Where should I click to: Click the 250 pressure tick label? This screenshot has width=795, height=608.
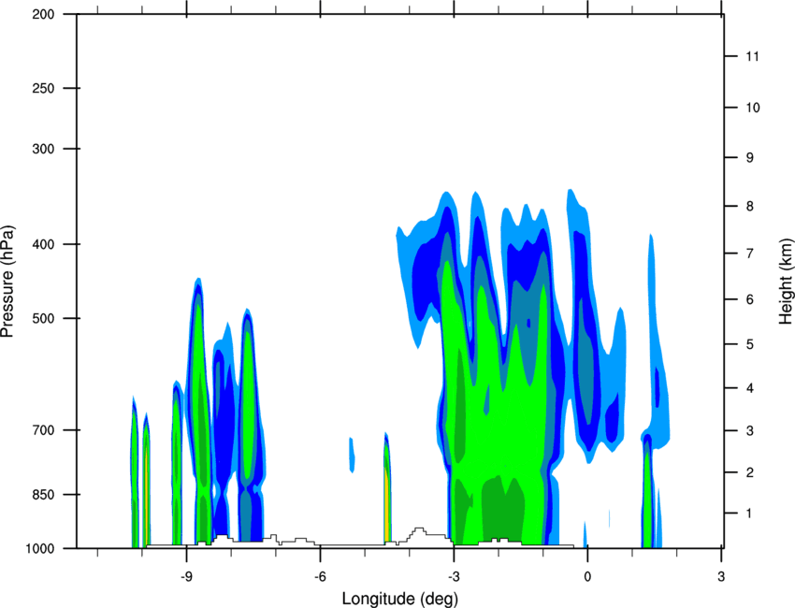[43, 88]
